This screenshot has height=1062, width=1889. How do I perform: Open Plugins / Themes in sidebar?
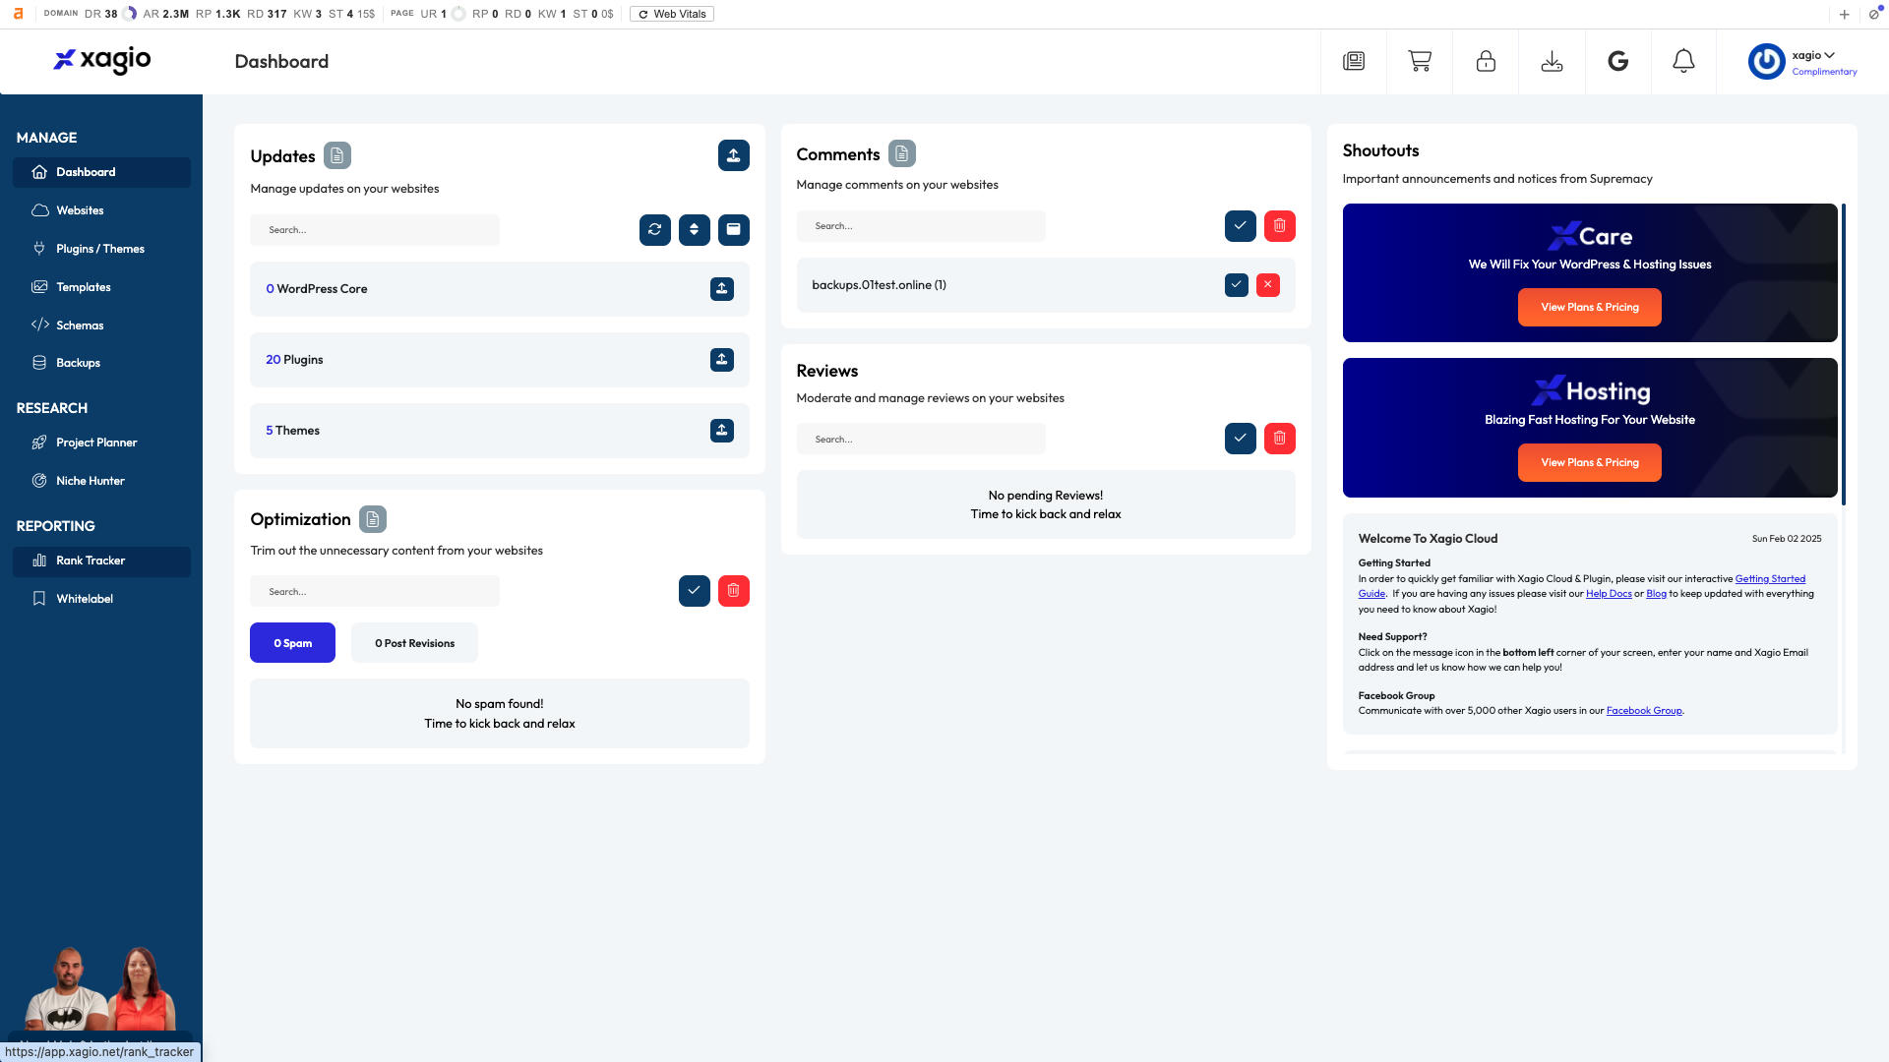click(101, 249)
